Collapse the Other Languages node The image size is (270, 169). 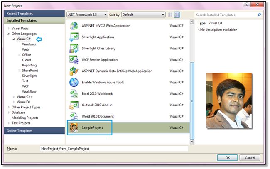point(8,34)
